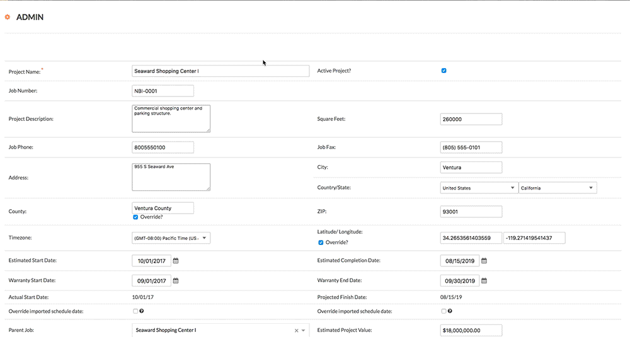This screenshot has width=630, height=337.
Task: Click the help icon beside the left schedule override
Action: [x=143, y=311]
